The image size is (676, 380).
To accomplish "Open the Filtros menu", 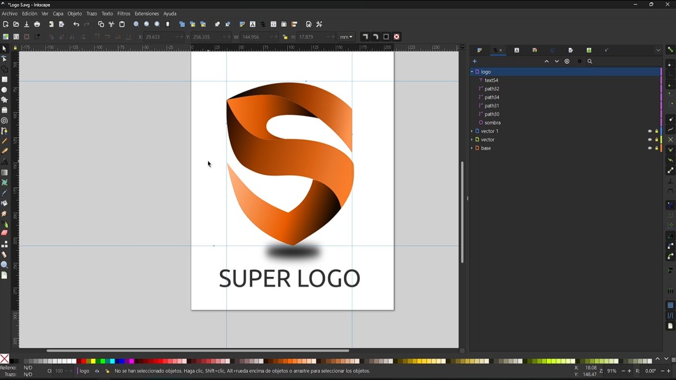I will click(x=124, y=14).
